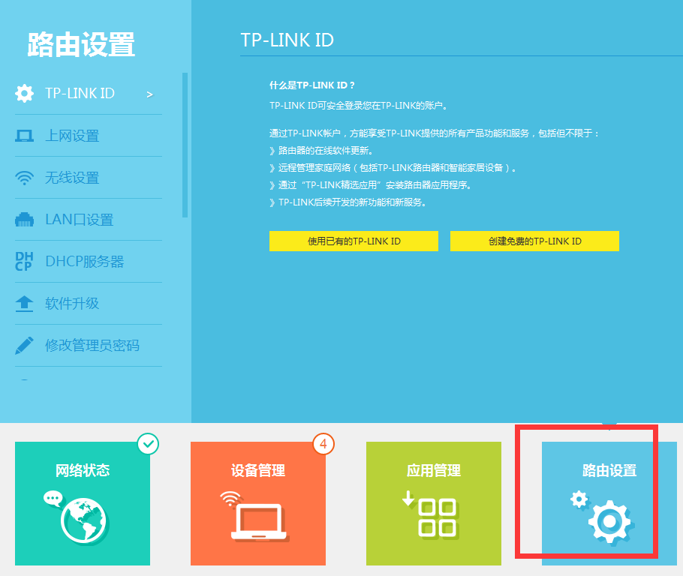Select the monitor icon for 上网设置
Image resolution: width=683 pixels, height=576 pixels.
(25, 135)
